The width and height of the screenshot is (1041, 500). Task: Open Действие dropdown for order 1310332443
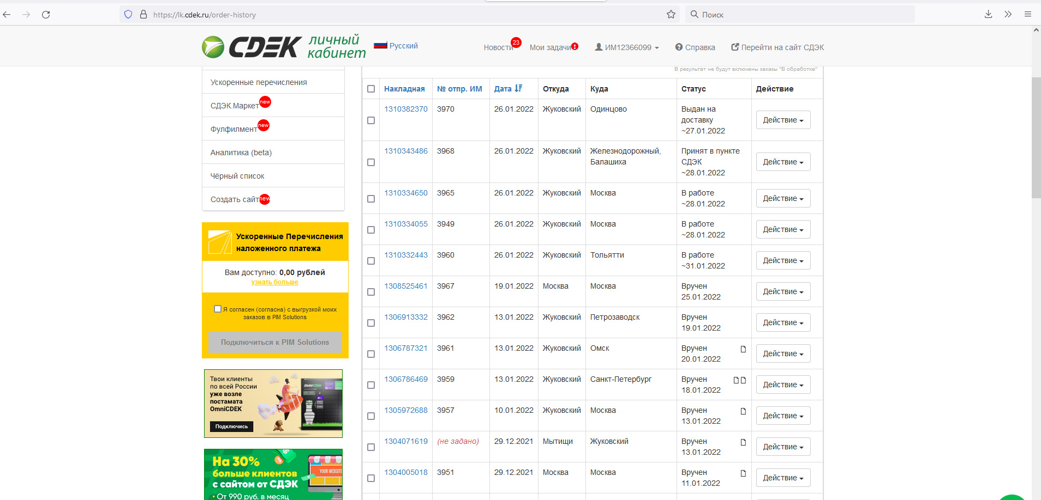click(x=783, y=260)
